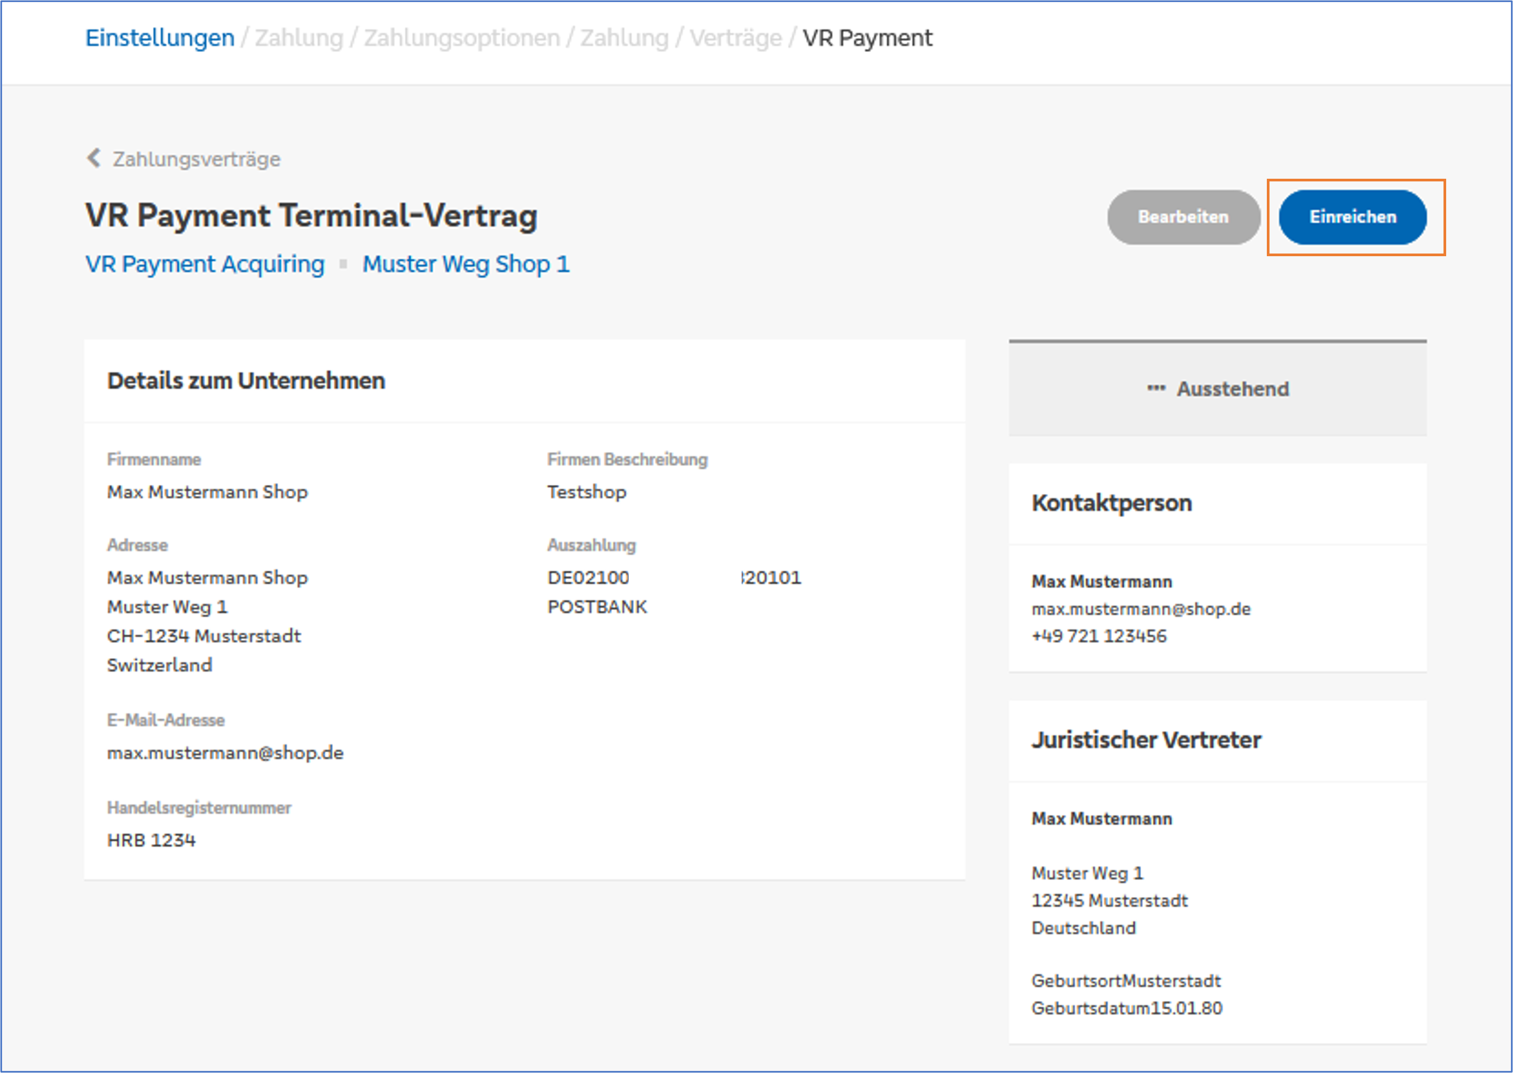The width and height of the screenshot is (1513, 1073).
Task: Click the Testshop description value
Action: pos(587,492)
